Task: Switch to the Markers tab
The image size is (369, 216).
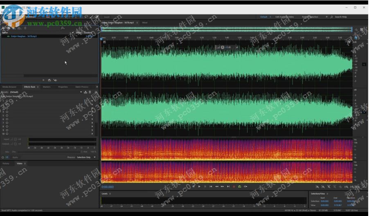Action: (47, 87)
